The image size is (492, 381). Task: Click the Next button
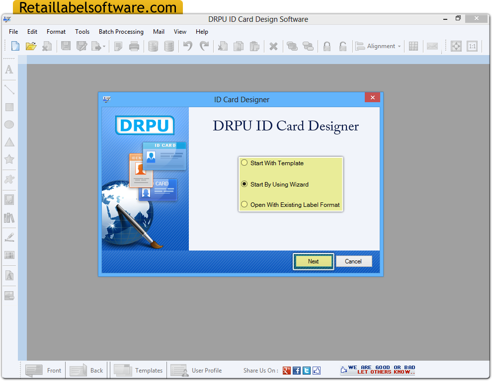(313, 261)
